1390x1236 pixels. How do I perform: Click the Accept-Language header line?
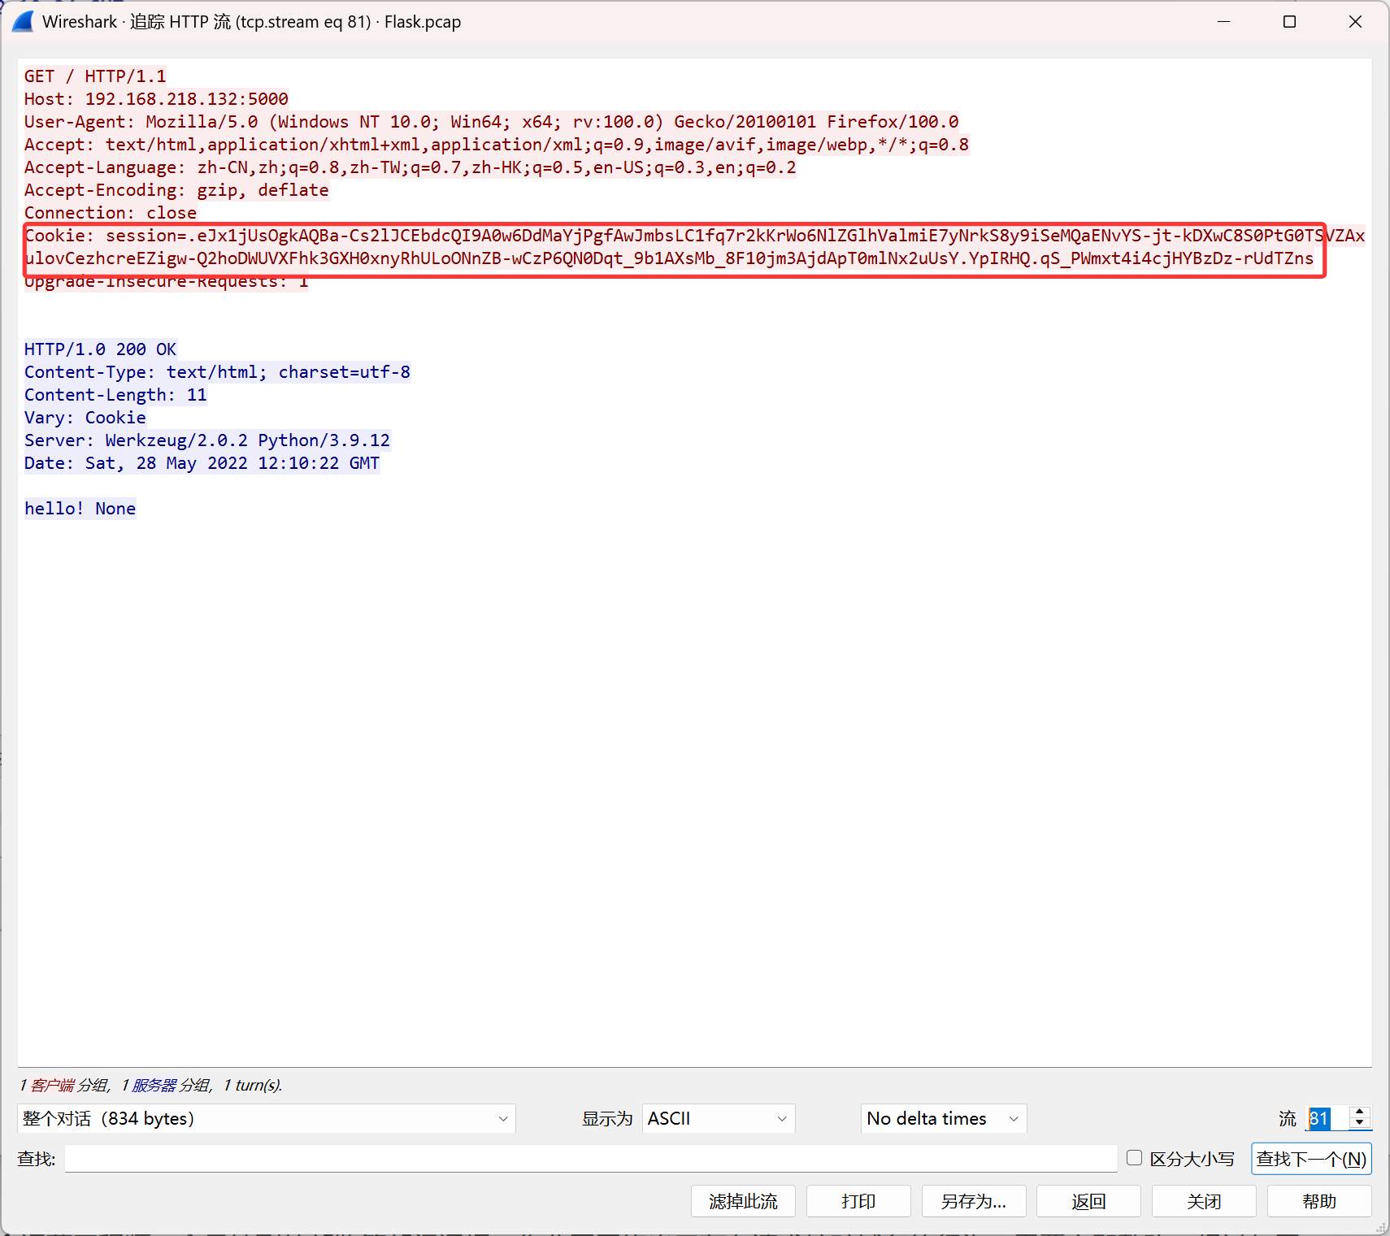[410, 167]
